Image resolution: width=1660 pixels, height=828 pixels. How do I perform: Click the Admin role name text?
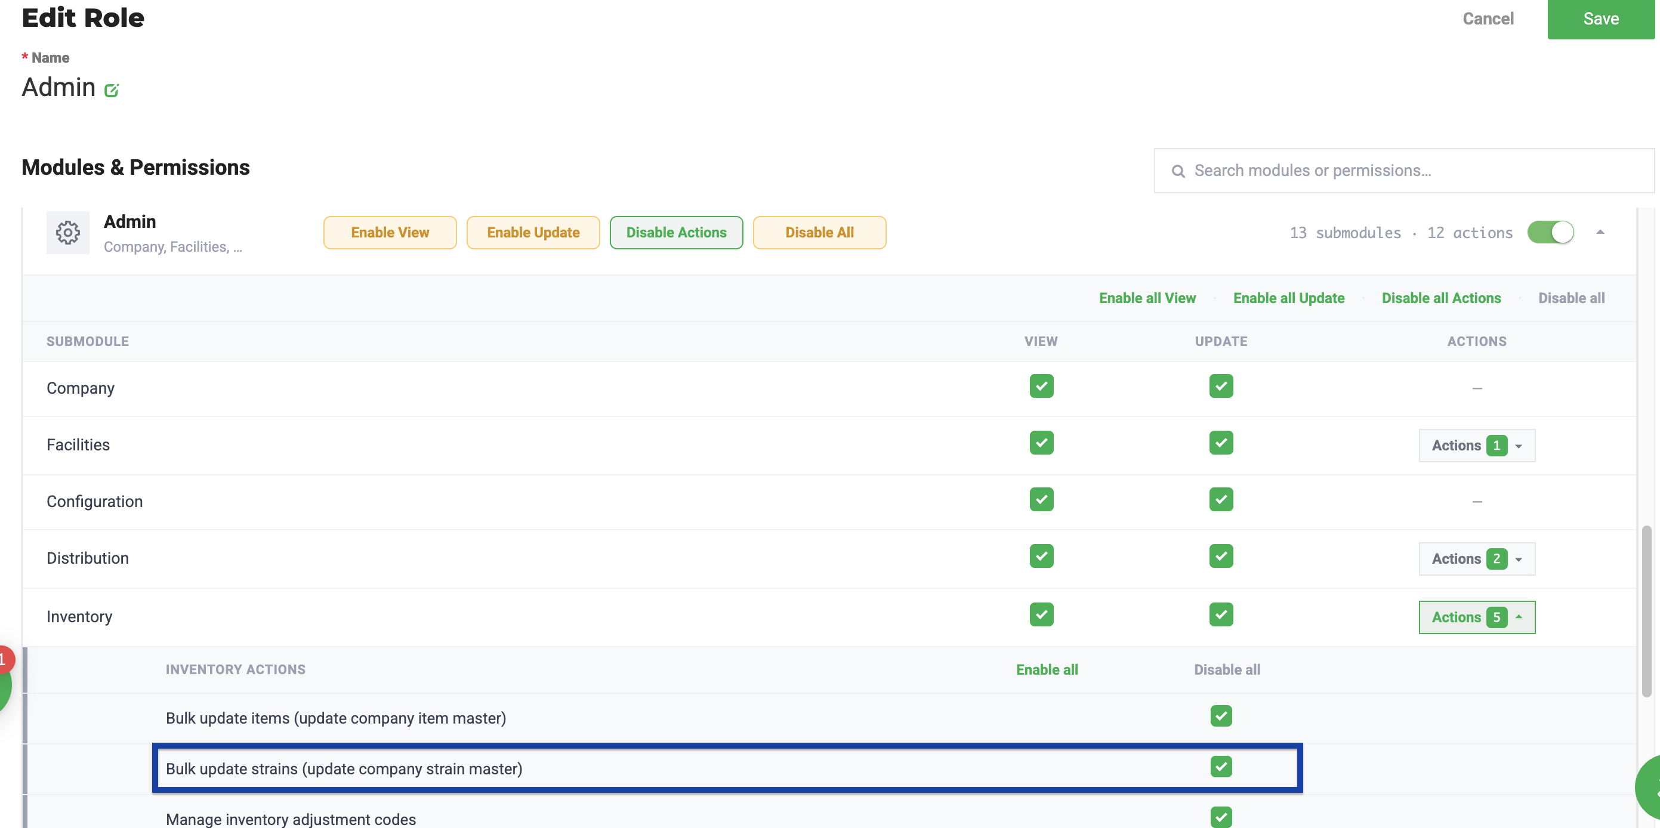(x=58, y=88)
